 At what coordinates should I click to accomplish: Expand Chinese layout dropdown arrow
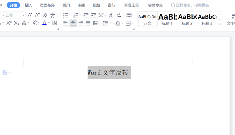[105, 15]
